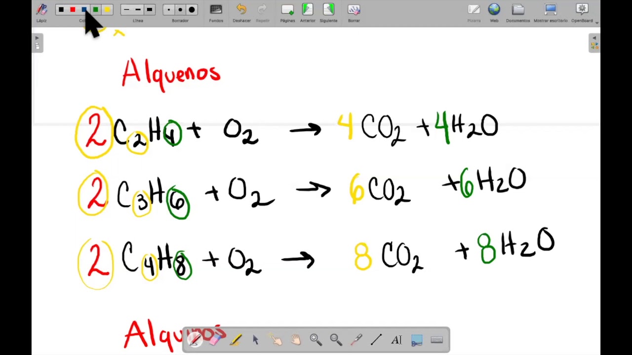Go to Siguiente next page
Viewport: 632px width, 355px height.
[328, 13]
